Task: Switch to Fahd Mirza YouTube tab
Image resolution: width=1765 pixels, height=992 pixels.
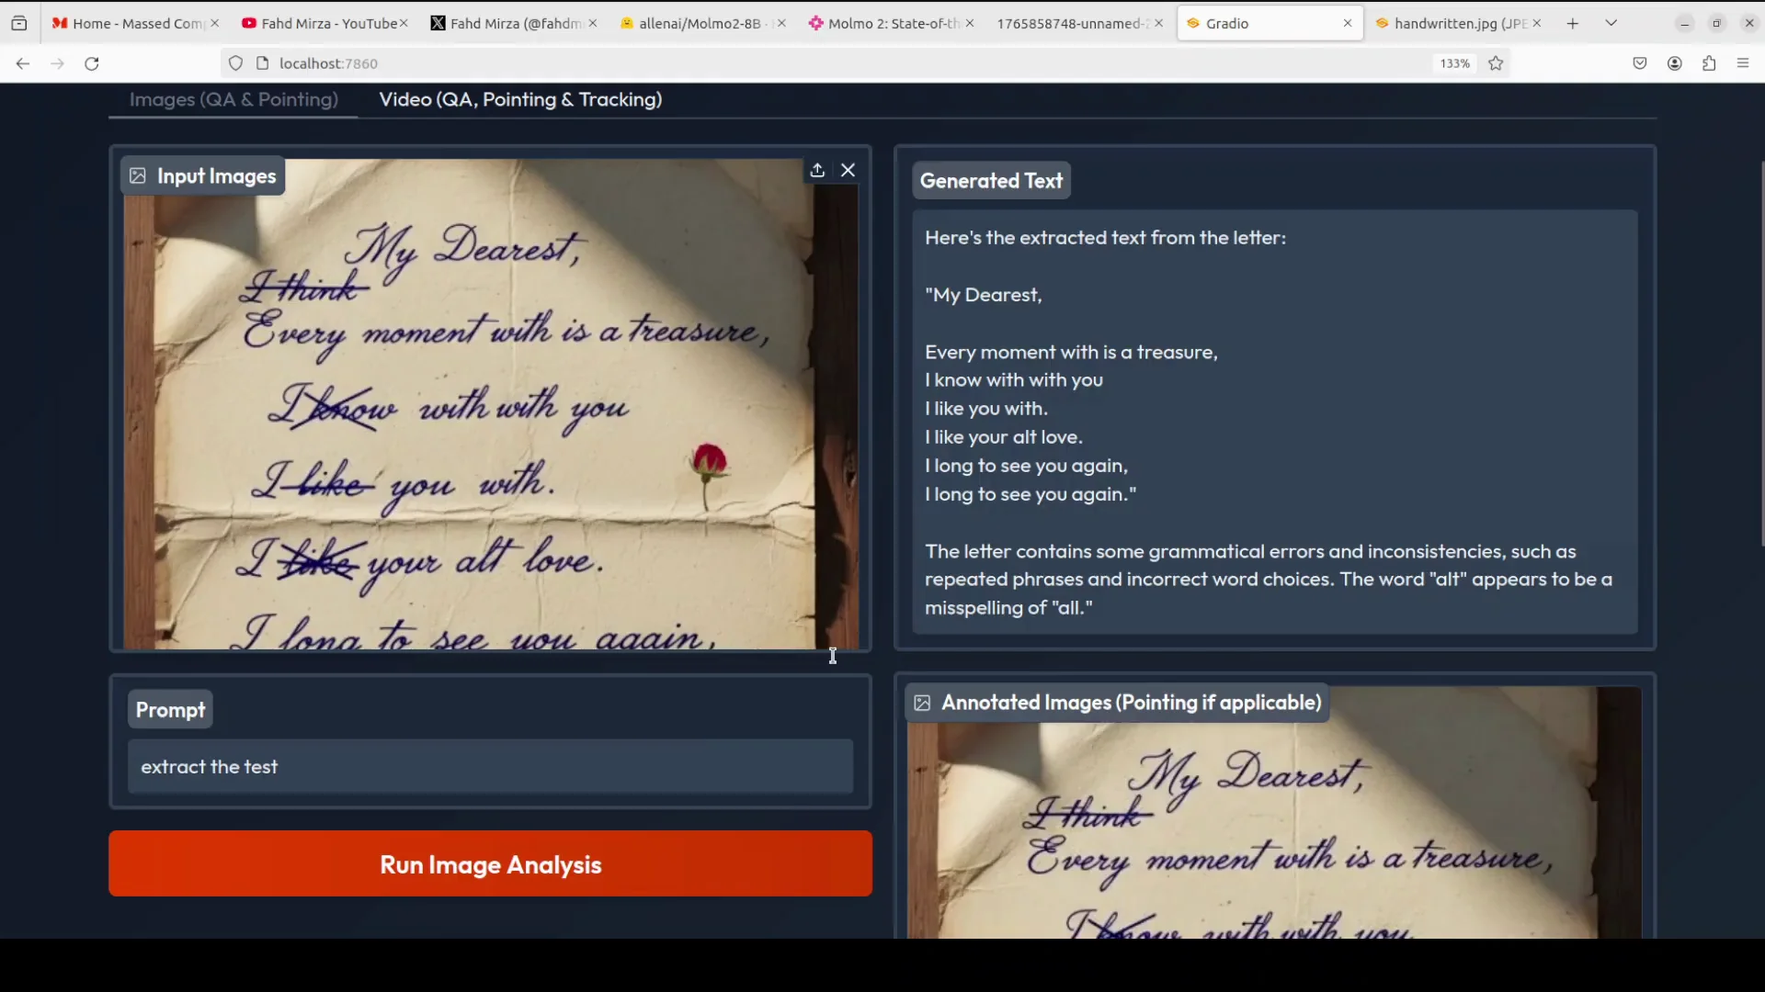Action: click(322, 24)
